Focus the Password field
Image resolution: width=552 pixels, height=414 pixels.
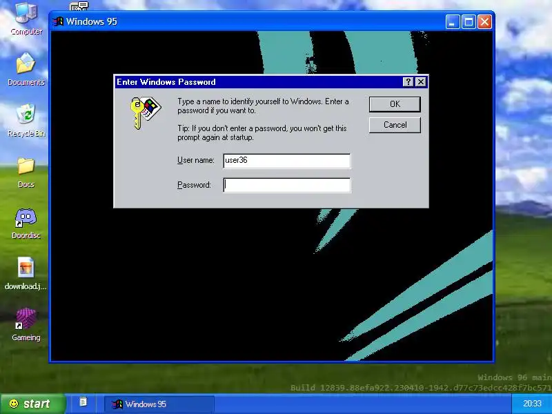coord(287,185)
